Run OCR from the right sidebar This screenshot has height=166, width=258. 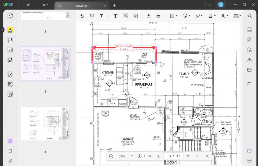tap(249, 30)
